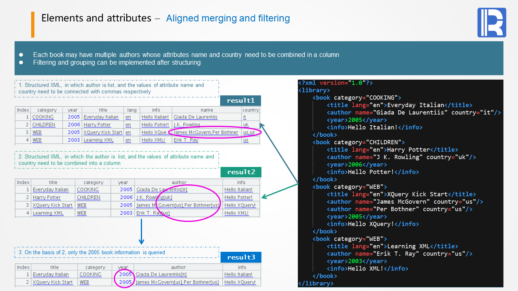Click the 'info' column header in result3

(242, 267)
